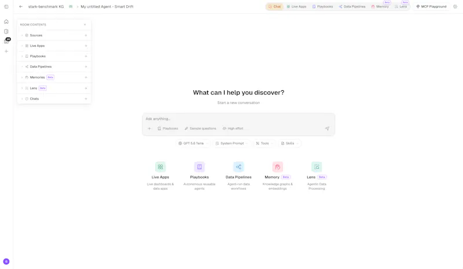Go back with the left arrow
This screenshot has width=463, height=269.
coord(21,6)
